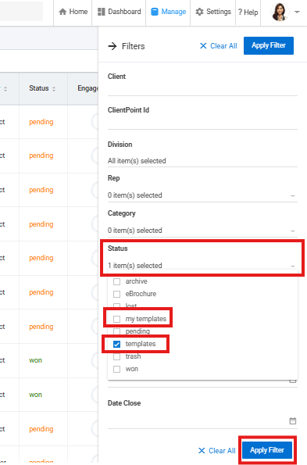This screenshot has width=307, height=465.
Task: Check the my templates checkbox
Action: [116, 319]
